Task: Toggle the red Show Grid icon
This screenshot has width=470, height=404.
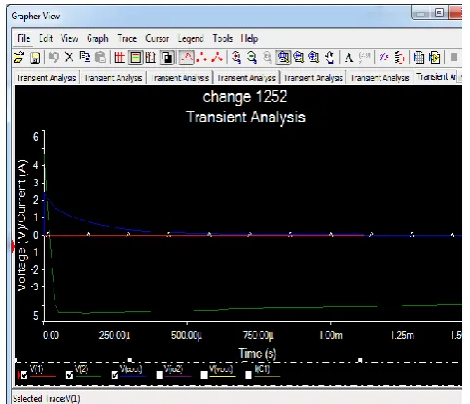Action: (x=120, y=58)
